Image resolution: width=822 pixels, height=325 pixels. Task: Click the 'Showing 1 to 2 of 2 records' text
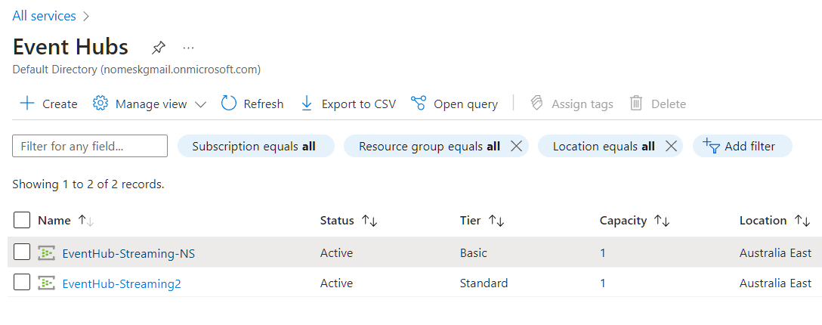coord(88,184)
